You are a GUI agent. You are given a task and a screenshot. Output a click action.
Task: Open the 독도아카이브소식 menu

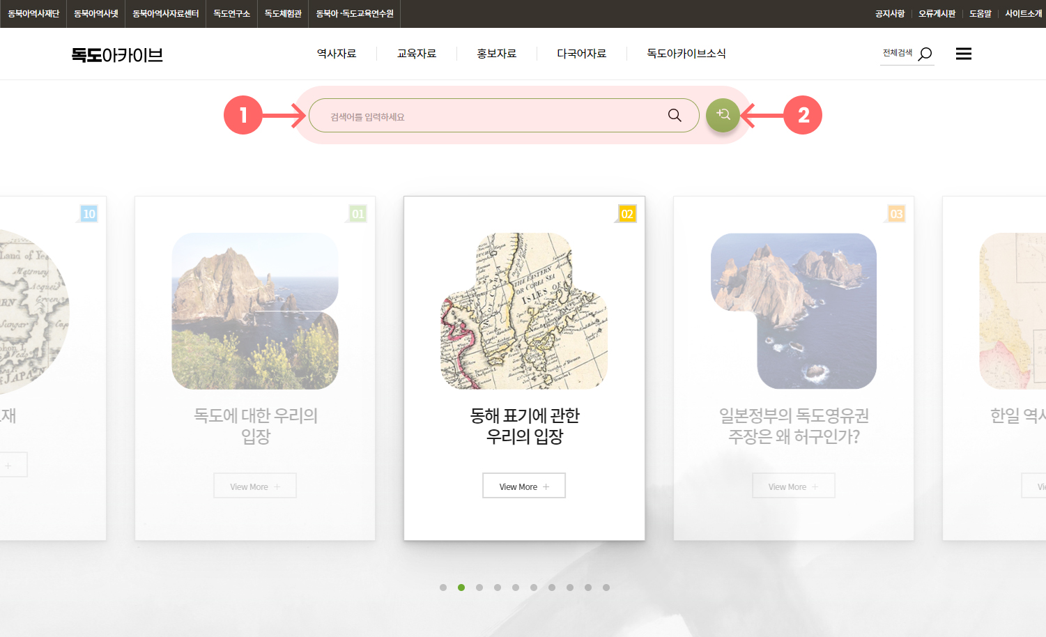(686, 53)
